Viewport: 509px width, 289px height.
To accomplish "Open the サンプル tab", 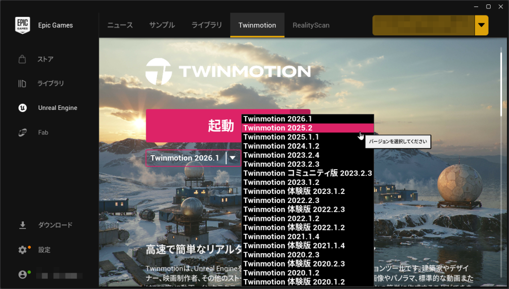I will point(162,25).
